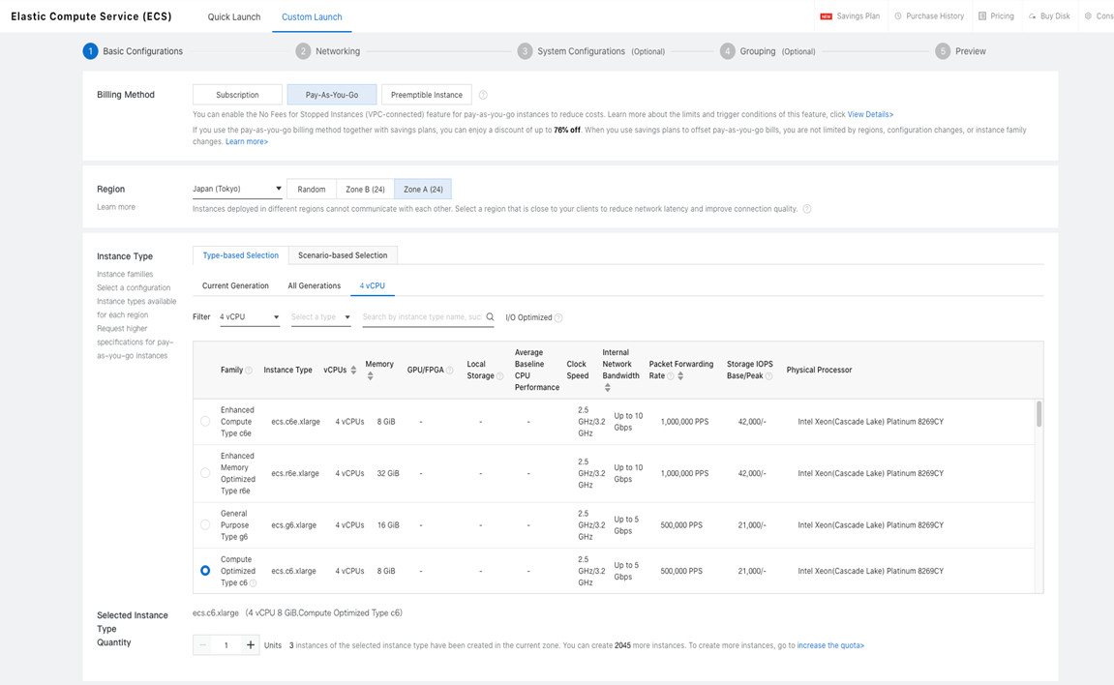Open the Japan (Tokyo) region dropdown

[237, 190]
